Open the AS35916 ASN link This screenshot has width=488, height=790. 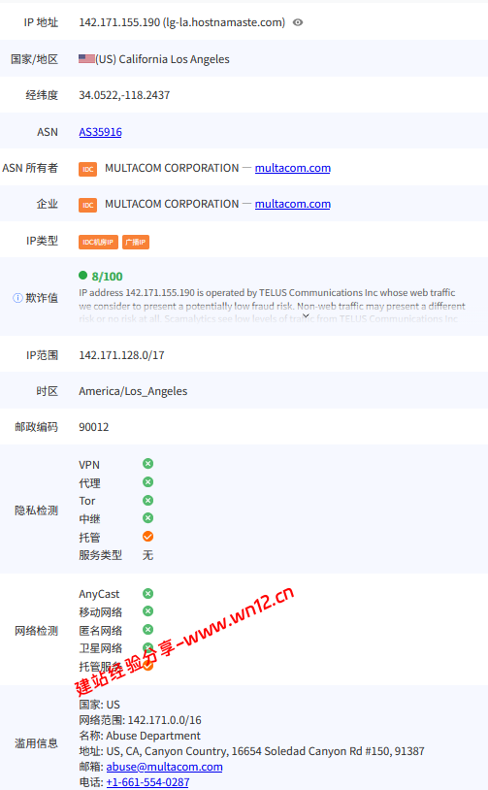(100, 132)
